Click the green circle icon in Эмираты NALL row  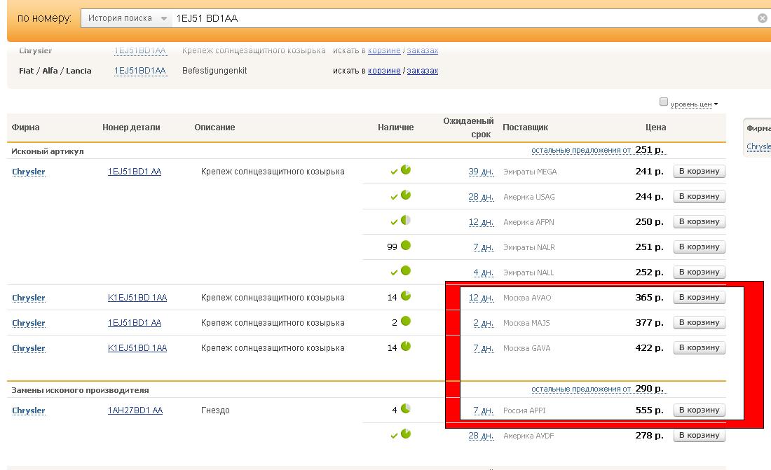coord(406,270)
